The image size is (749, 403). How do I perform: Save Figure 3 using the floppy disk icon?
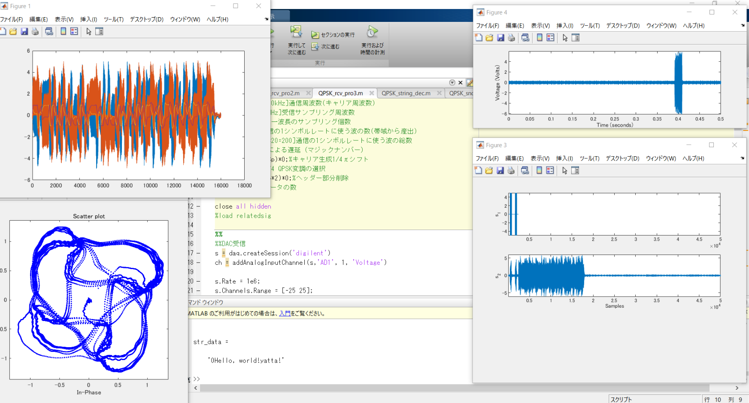pyautogui.click(x=500, y=170)
